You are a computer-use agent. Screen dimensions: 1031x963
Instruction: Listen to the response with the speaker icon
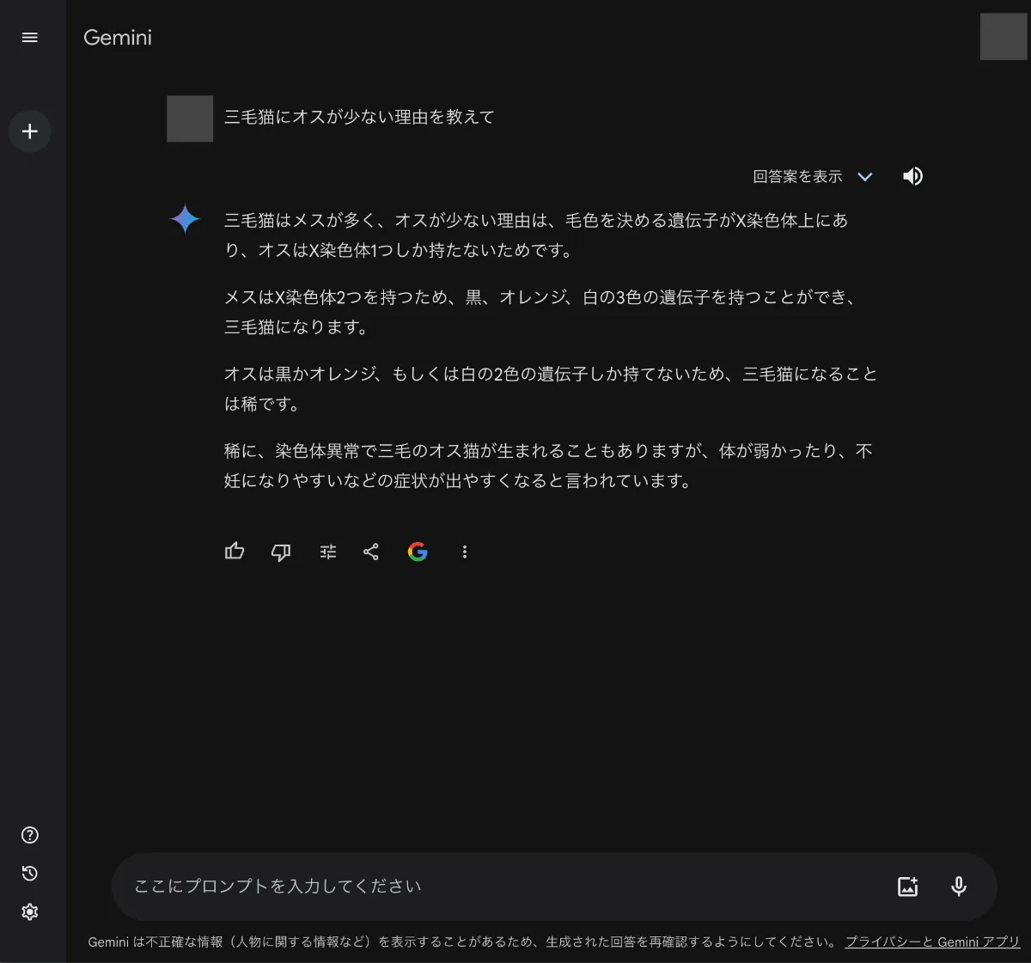click(912, 176)
